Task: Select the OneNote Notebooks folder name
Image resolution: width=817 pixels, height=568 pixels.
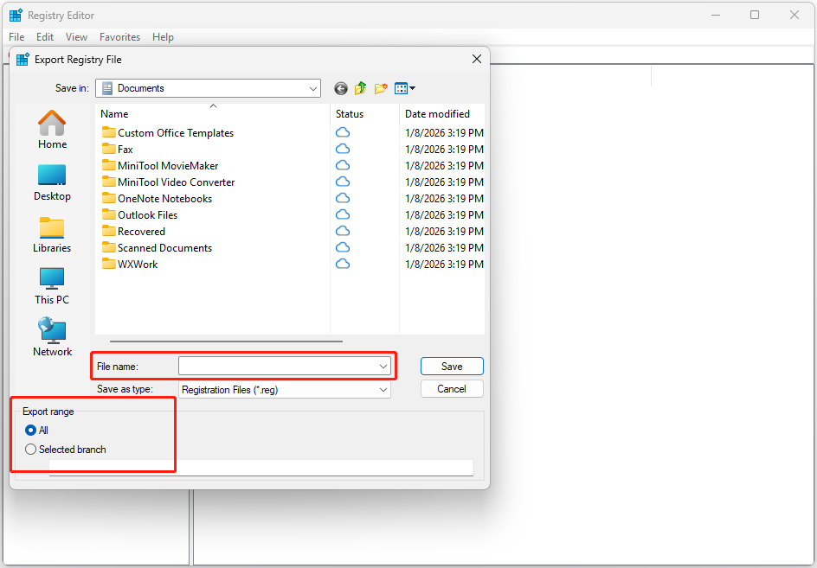Action: click(164, 198)
